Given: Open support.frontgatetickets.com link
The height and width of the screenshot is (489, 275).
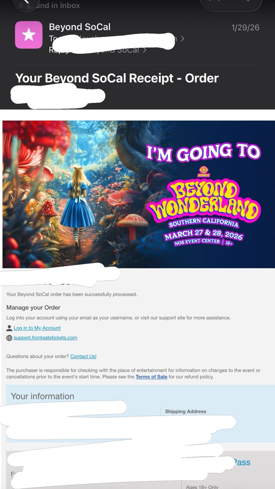Looking at the screenshot, I should coord(45,337).
